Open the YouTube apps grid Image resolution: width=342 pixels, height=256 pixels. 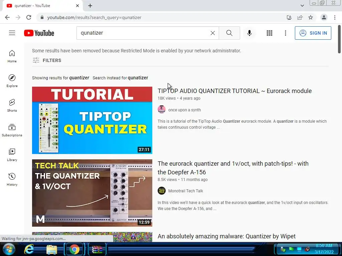(x=270, y=33)
